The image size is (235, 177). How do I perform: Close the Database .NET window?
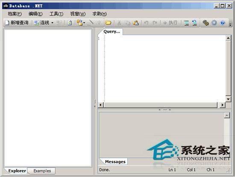pyautogui.click(x=229, y=6)
